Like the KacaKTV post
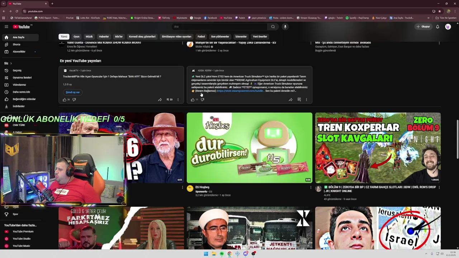Viewport: 459px width, 258px height. coord(65,100)
